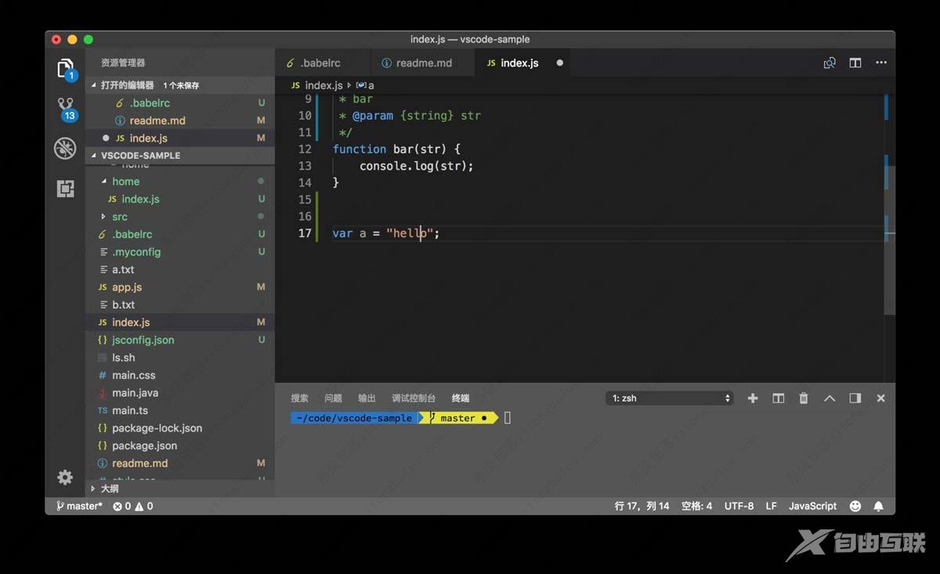
Task: Select the Terminal (终端) panel tab
Action: pyautogui.click(x=461, y=399)
